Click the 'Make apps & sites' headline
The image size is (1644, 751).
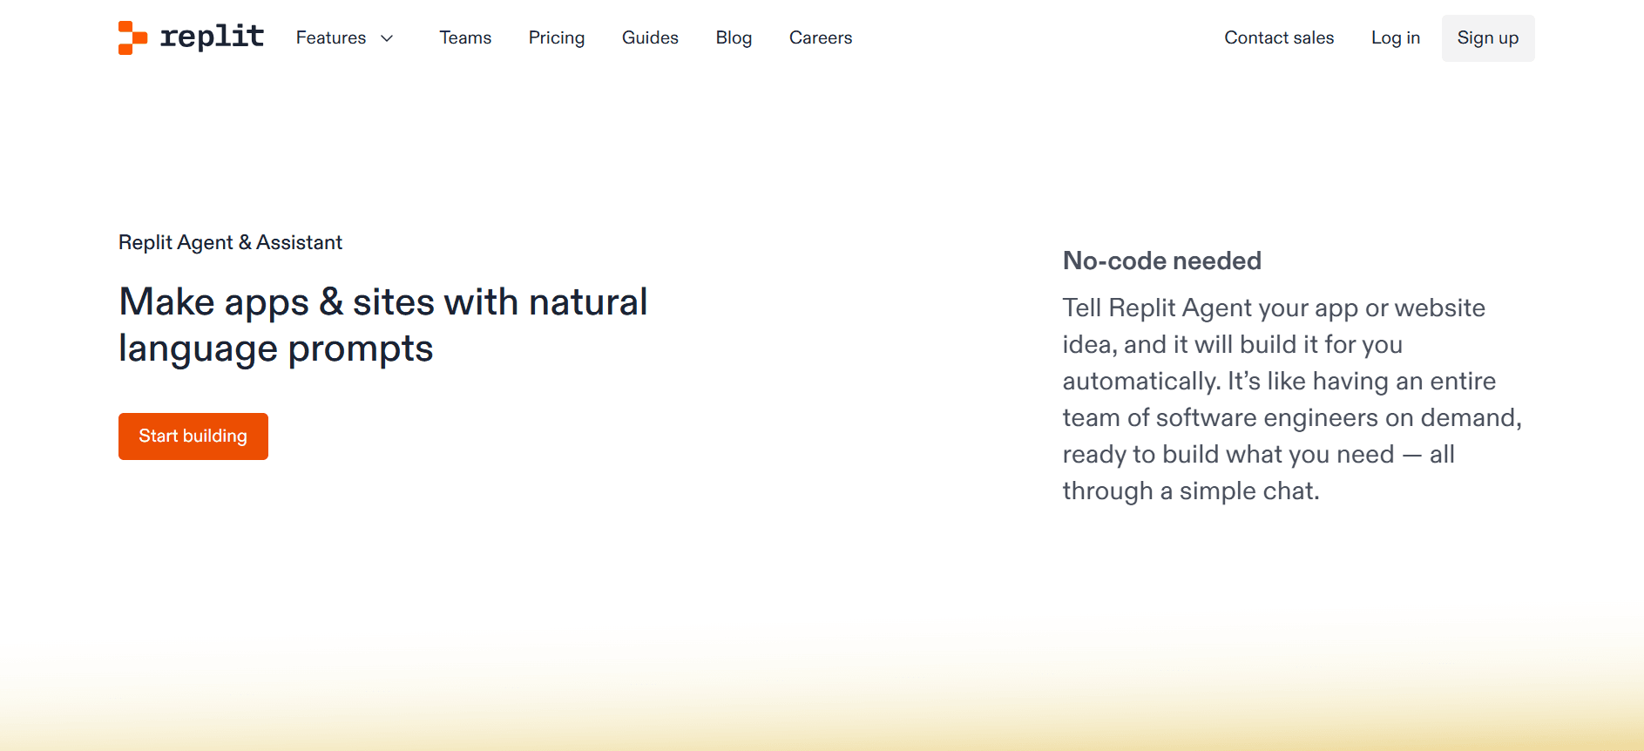383,325
